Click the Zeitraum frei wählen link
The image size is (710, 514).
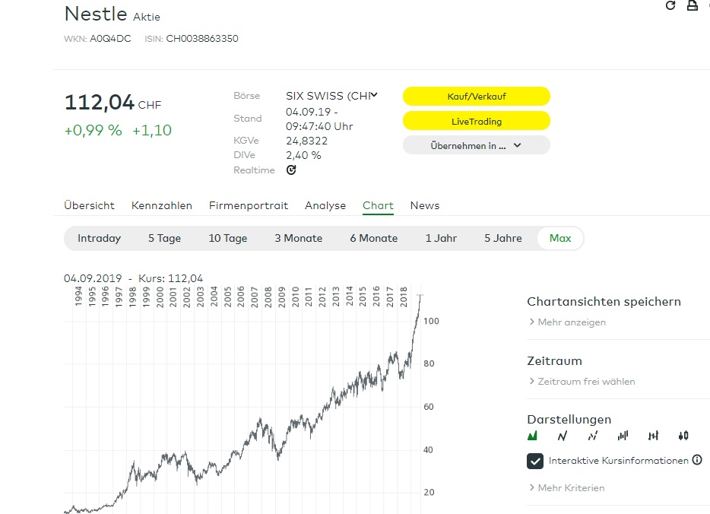click(585, 381)
